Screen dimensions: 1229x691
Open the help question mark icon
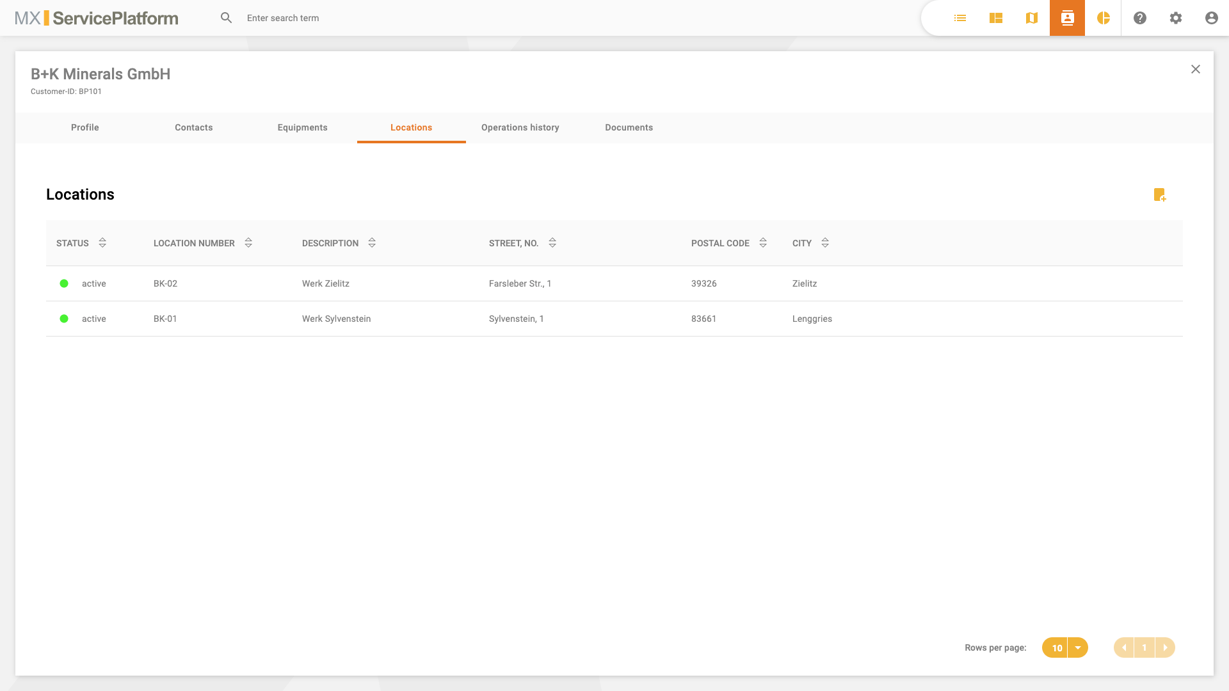[1140, 18]
